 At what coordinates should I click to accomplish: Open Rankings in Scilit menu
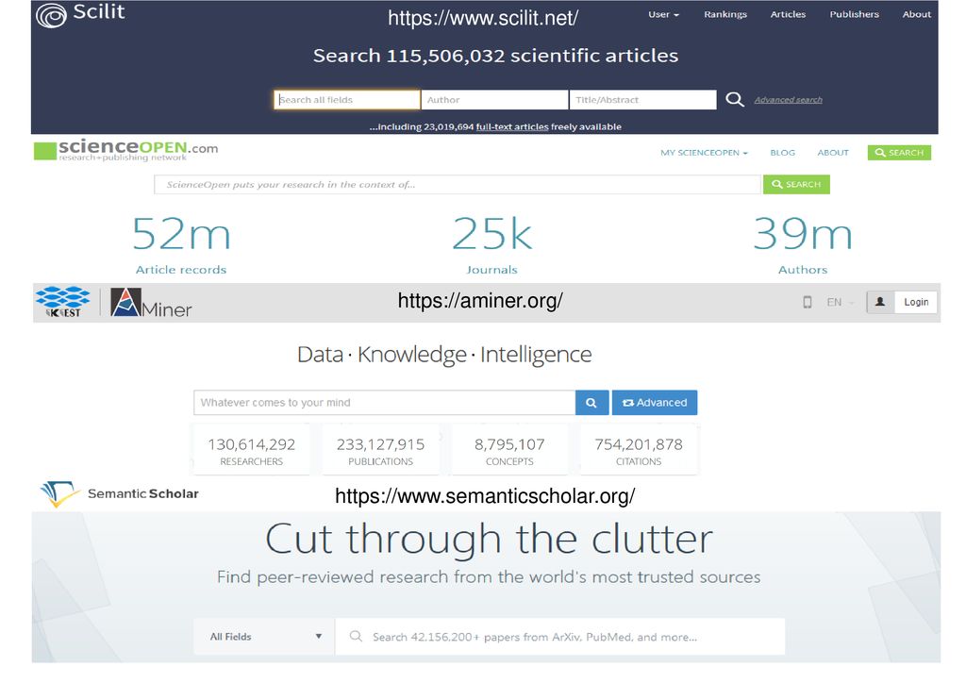pyautogui.click(x=725, y=14)
